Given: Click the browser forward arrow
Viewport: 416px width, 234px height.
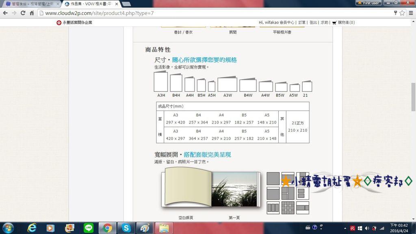Looking at the screenshot, I should click(x=14, y=13).
